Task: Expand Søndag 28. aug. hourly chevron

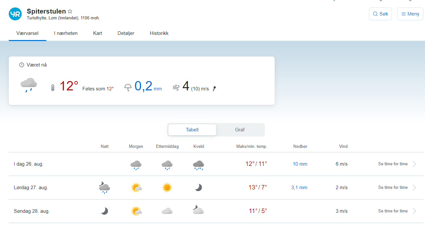Action: pos(414,211)
